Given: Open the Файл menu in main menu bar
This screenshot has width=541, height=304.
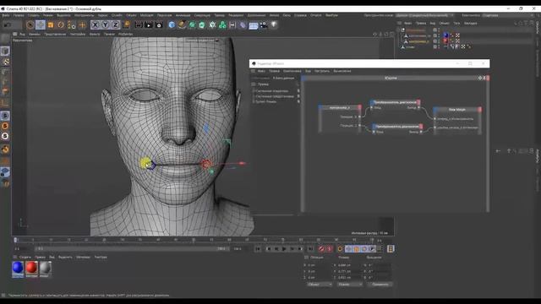Looking at the screenshot, I should (x=6, y=15).
